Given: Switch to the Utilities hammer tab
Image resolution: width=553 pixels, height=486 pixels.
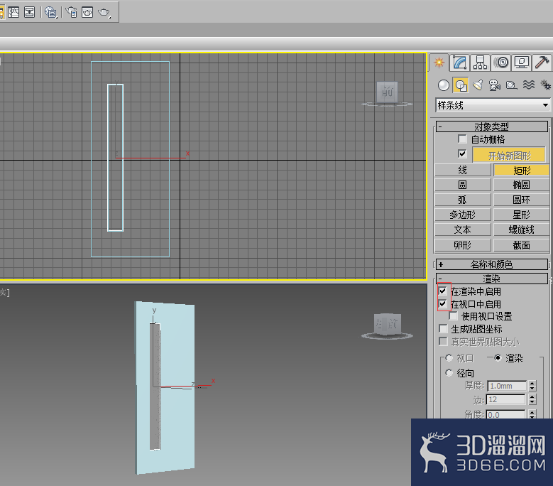Looking at the screenshot, I should (542, 63).
